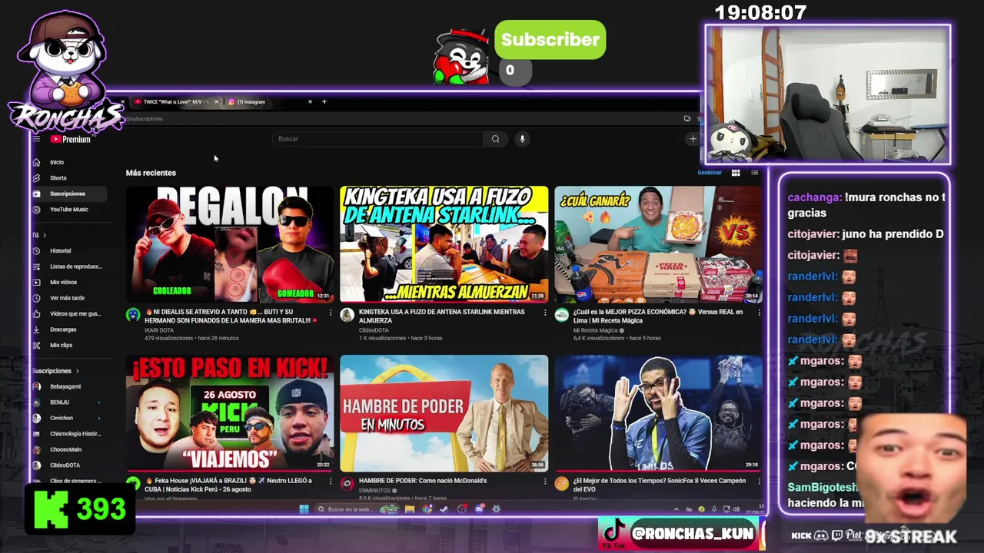
Task: Click IKARI DOTA channel avatar
Action: 133,315
